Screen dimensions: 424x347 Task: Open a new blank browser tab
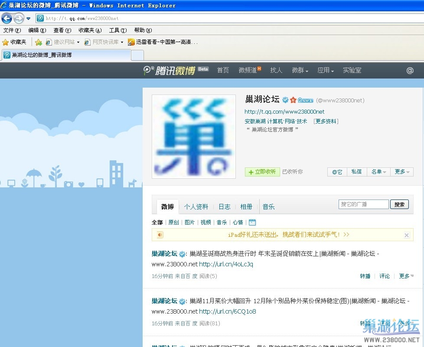pyautogui.click(x=137, y=56)
